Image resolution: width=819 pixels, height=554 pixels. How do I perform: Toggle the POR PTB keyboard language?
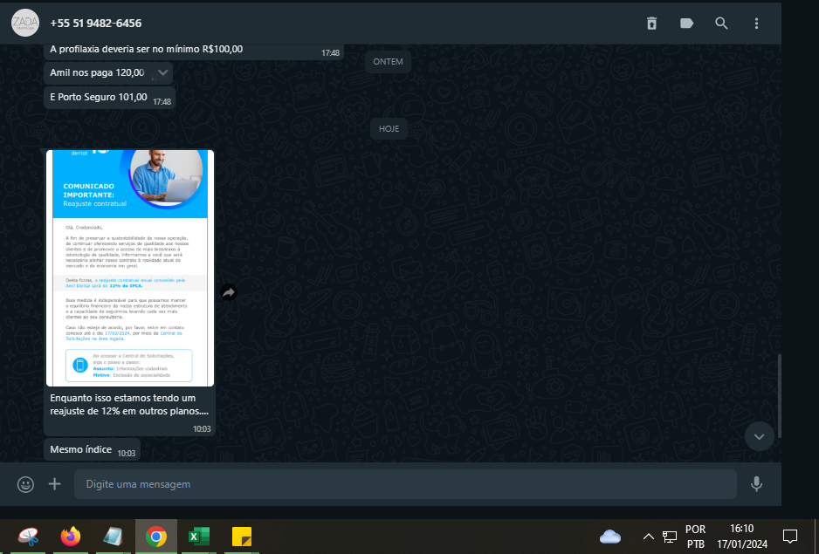pyautogui.click(x=695, y=536)
